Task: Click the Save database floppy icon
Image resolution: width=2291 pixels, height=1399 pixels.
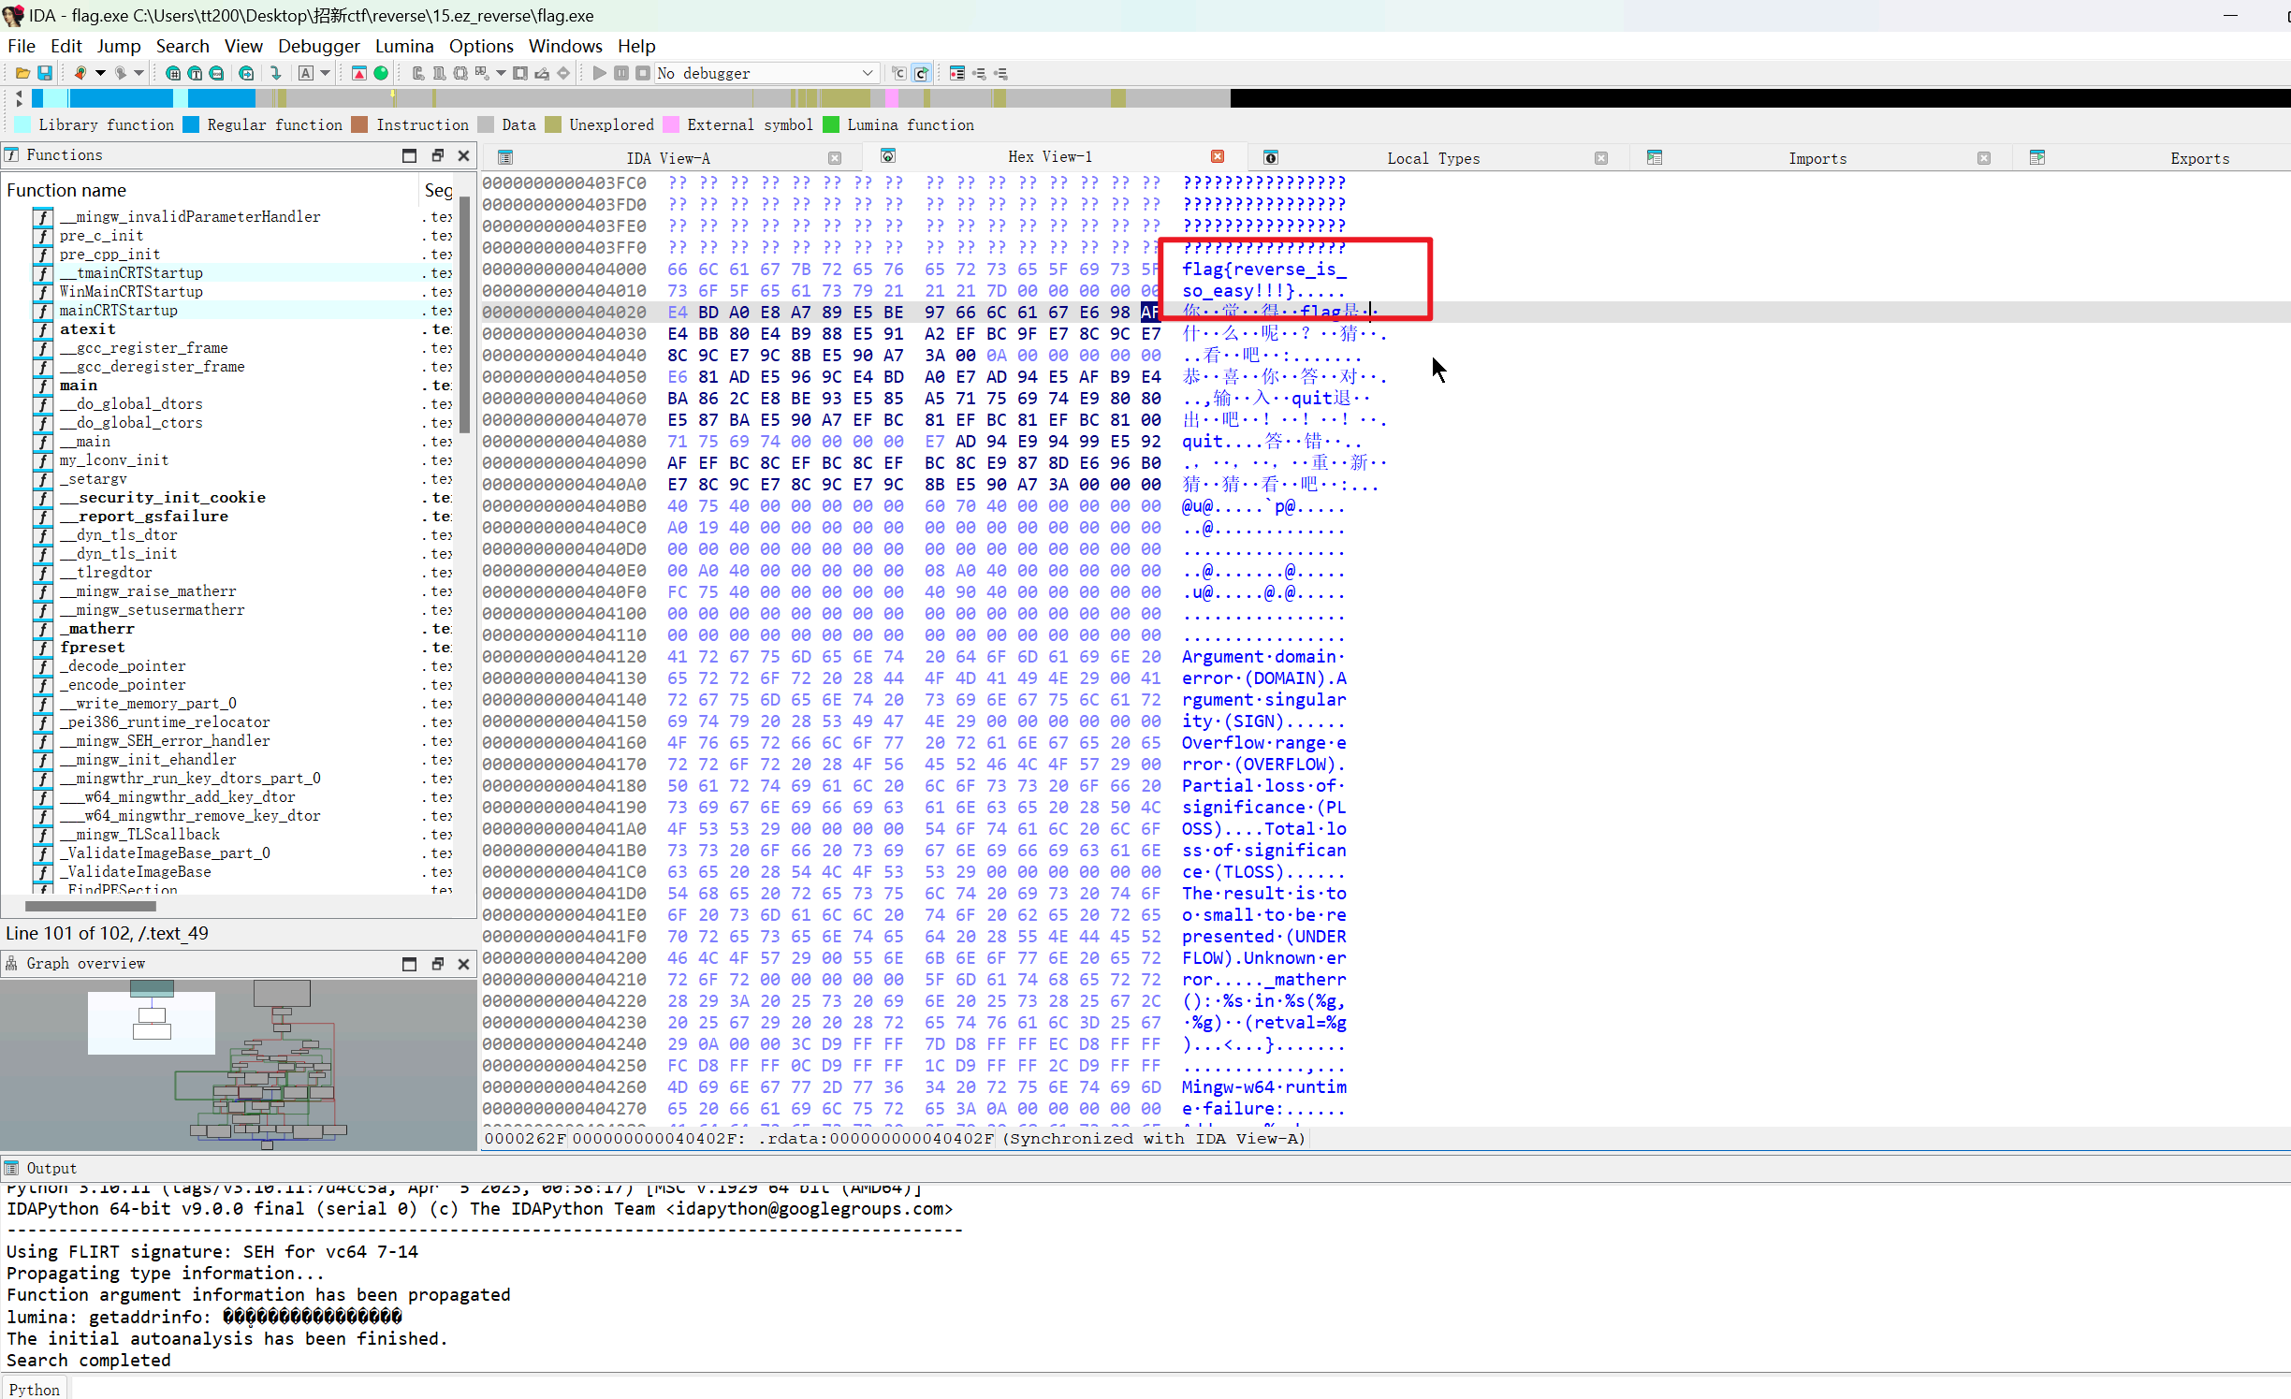Action: [x=44, y=73]
